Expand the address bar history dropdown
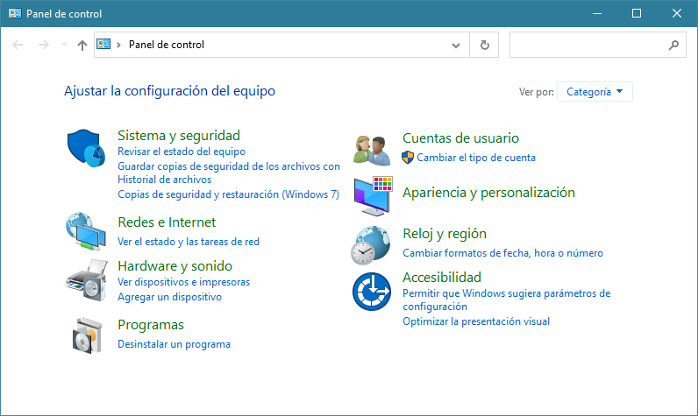Screen dimensions: 698x416 click(456, 45)
